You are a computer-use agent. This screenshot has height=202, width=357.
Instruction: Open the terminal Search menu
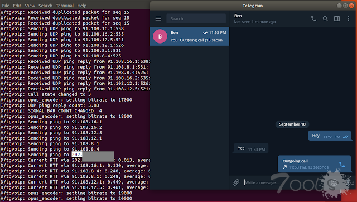(x=46, y=6)
